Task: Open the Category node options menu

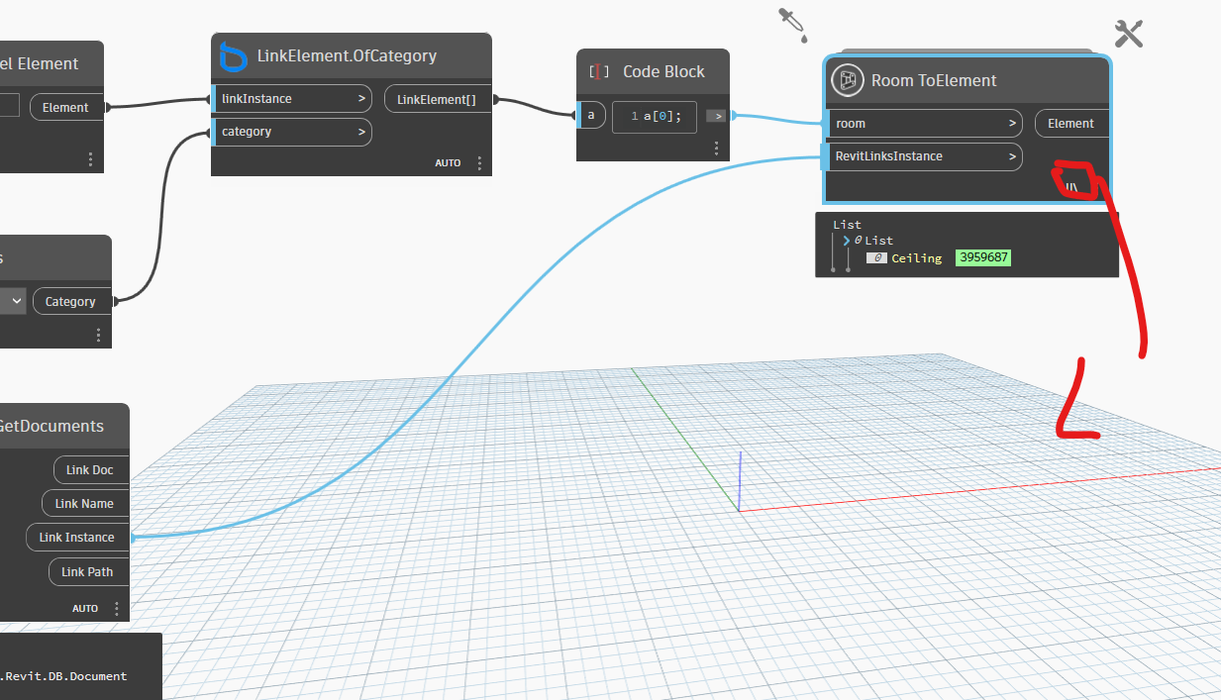Action: pyautogui.click(x=98, y=335)
